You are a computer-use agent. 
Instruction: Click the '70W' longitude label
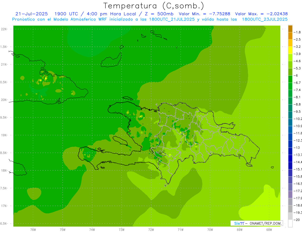[210, 230]
